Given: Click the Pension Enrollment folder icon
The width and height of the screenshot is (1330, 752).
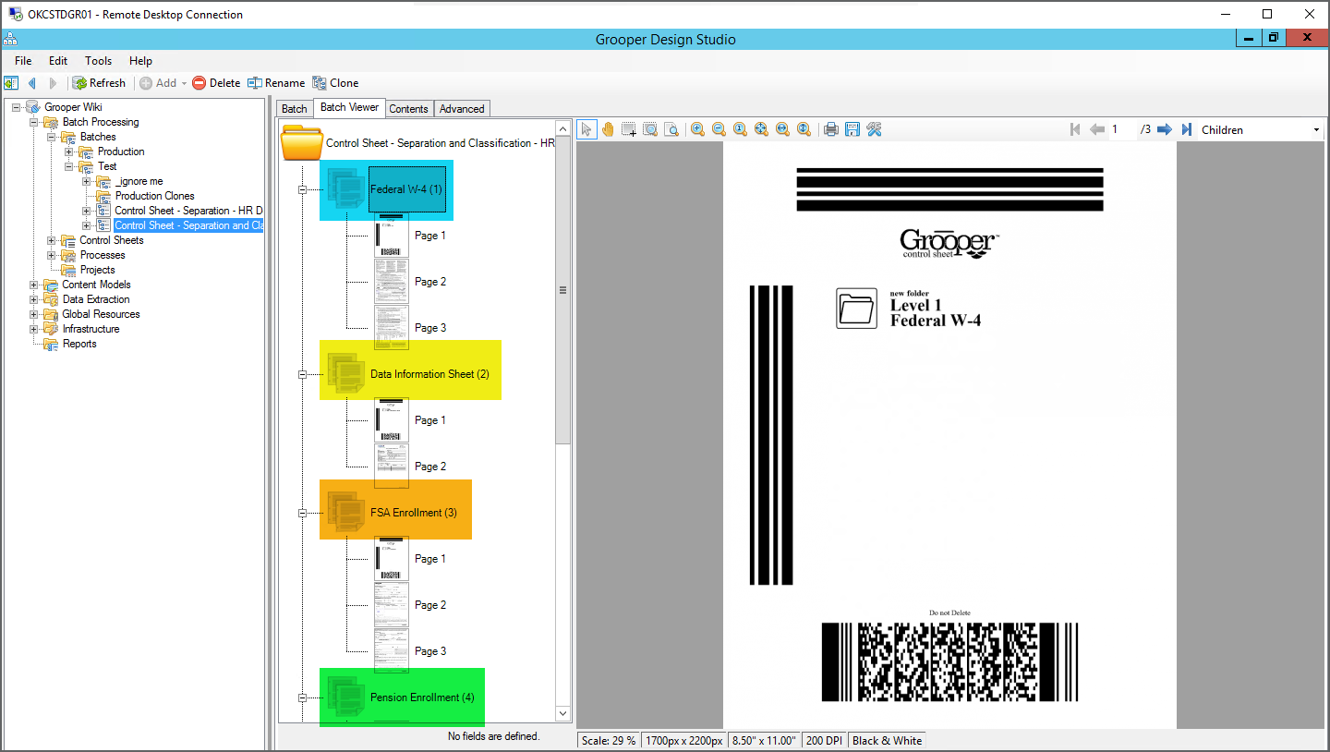Looking at the screenshot, I should [345, 697].
